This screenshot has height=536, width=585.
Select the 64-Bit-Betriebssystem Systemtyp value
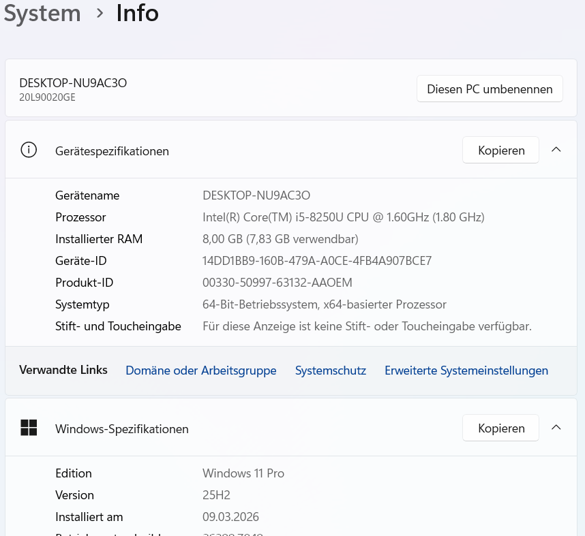(325, 304)
